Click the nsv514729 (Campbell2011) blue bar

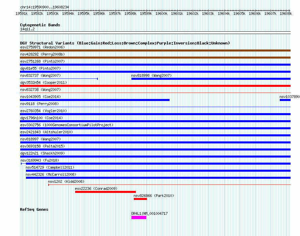pos(158,171)
